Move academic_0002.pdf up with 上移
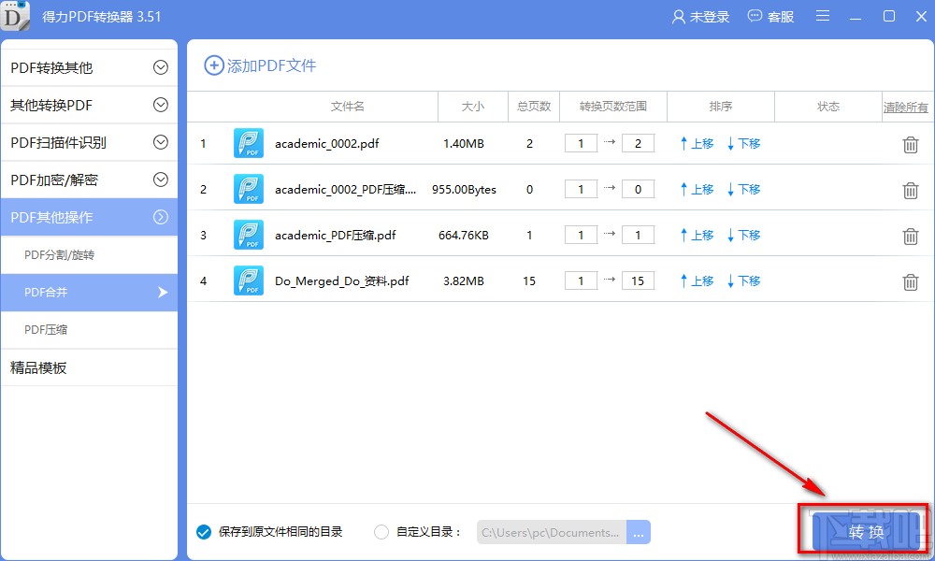Viewport: 935px width, 561px height. (698, 143)
